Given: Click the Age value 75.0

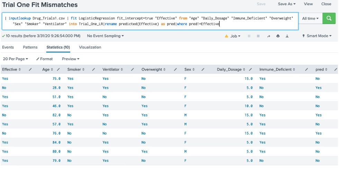Looking at the screenshot, I should pyautogui.click(x=56, y=79).
